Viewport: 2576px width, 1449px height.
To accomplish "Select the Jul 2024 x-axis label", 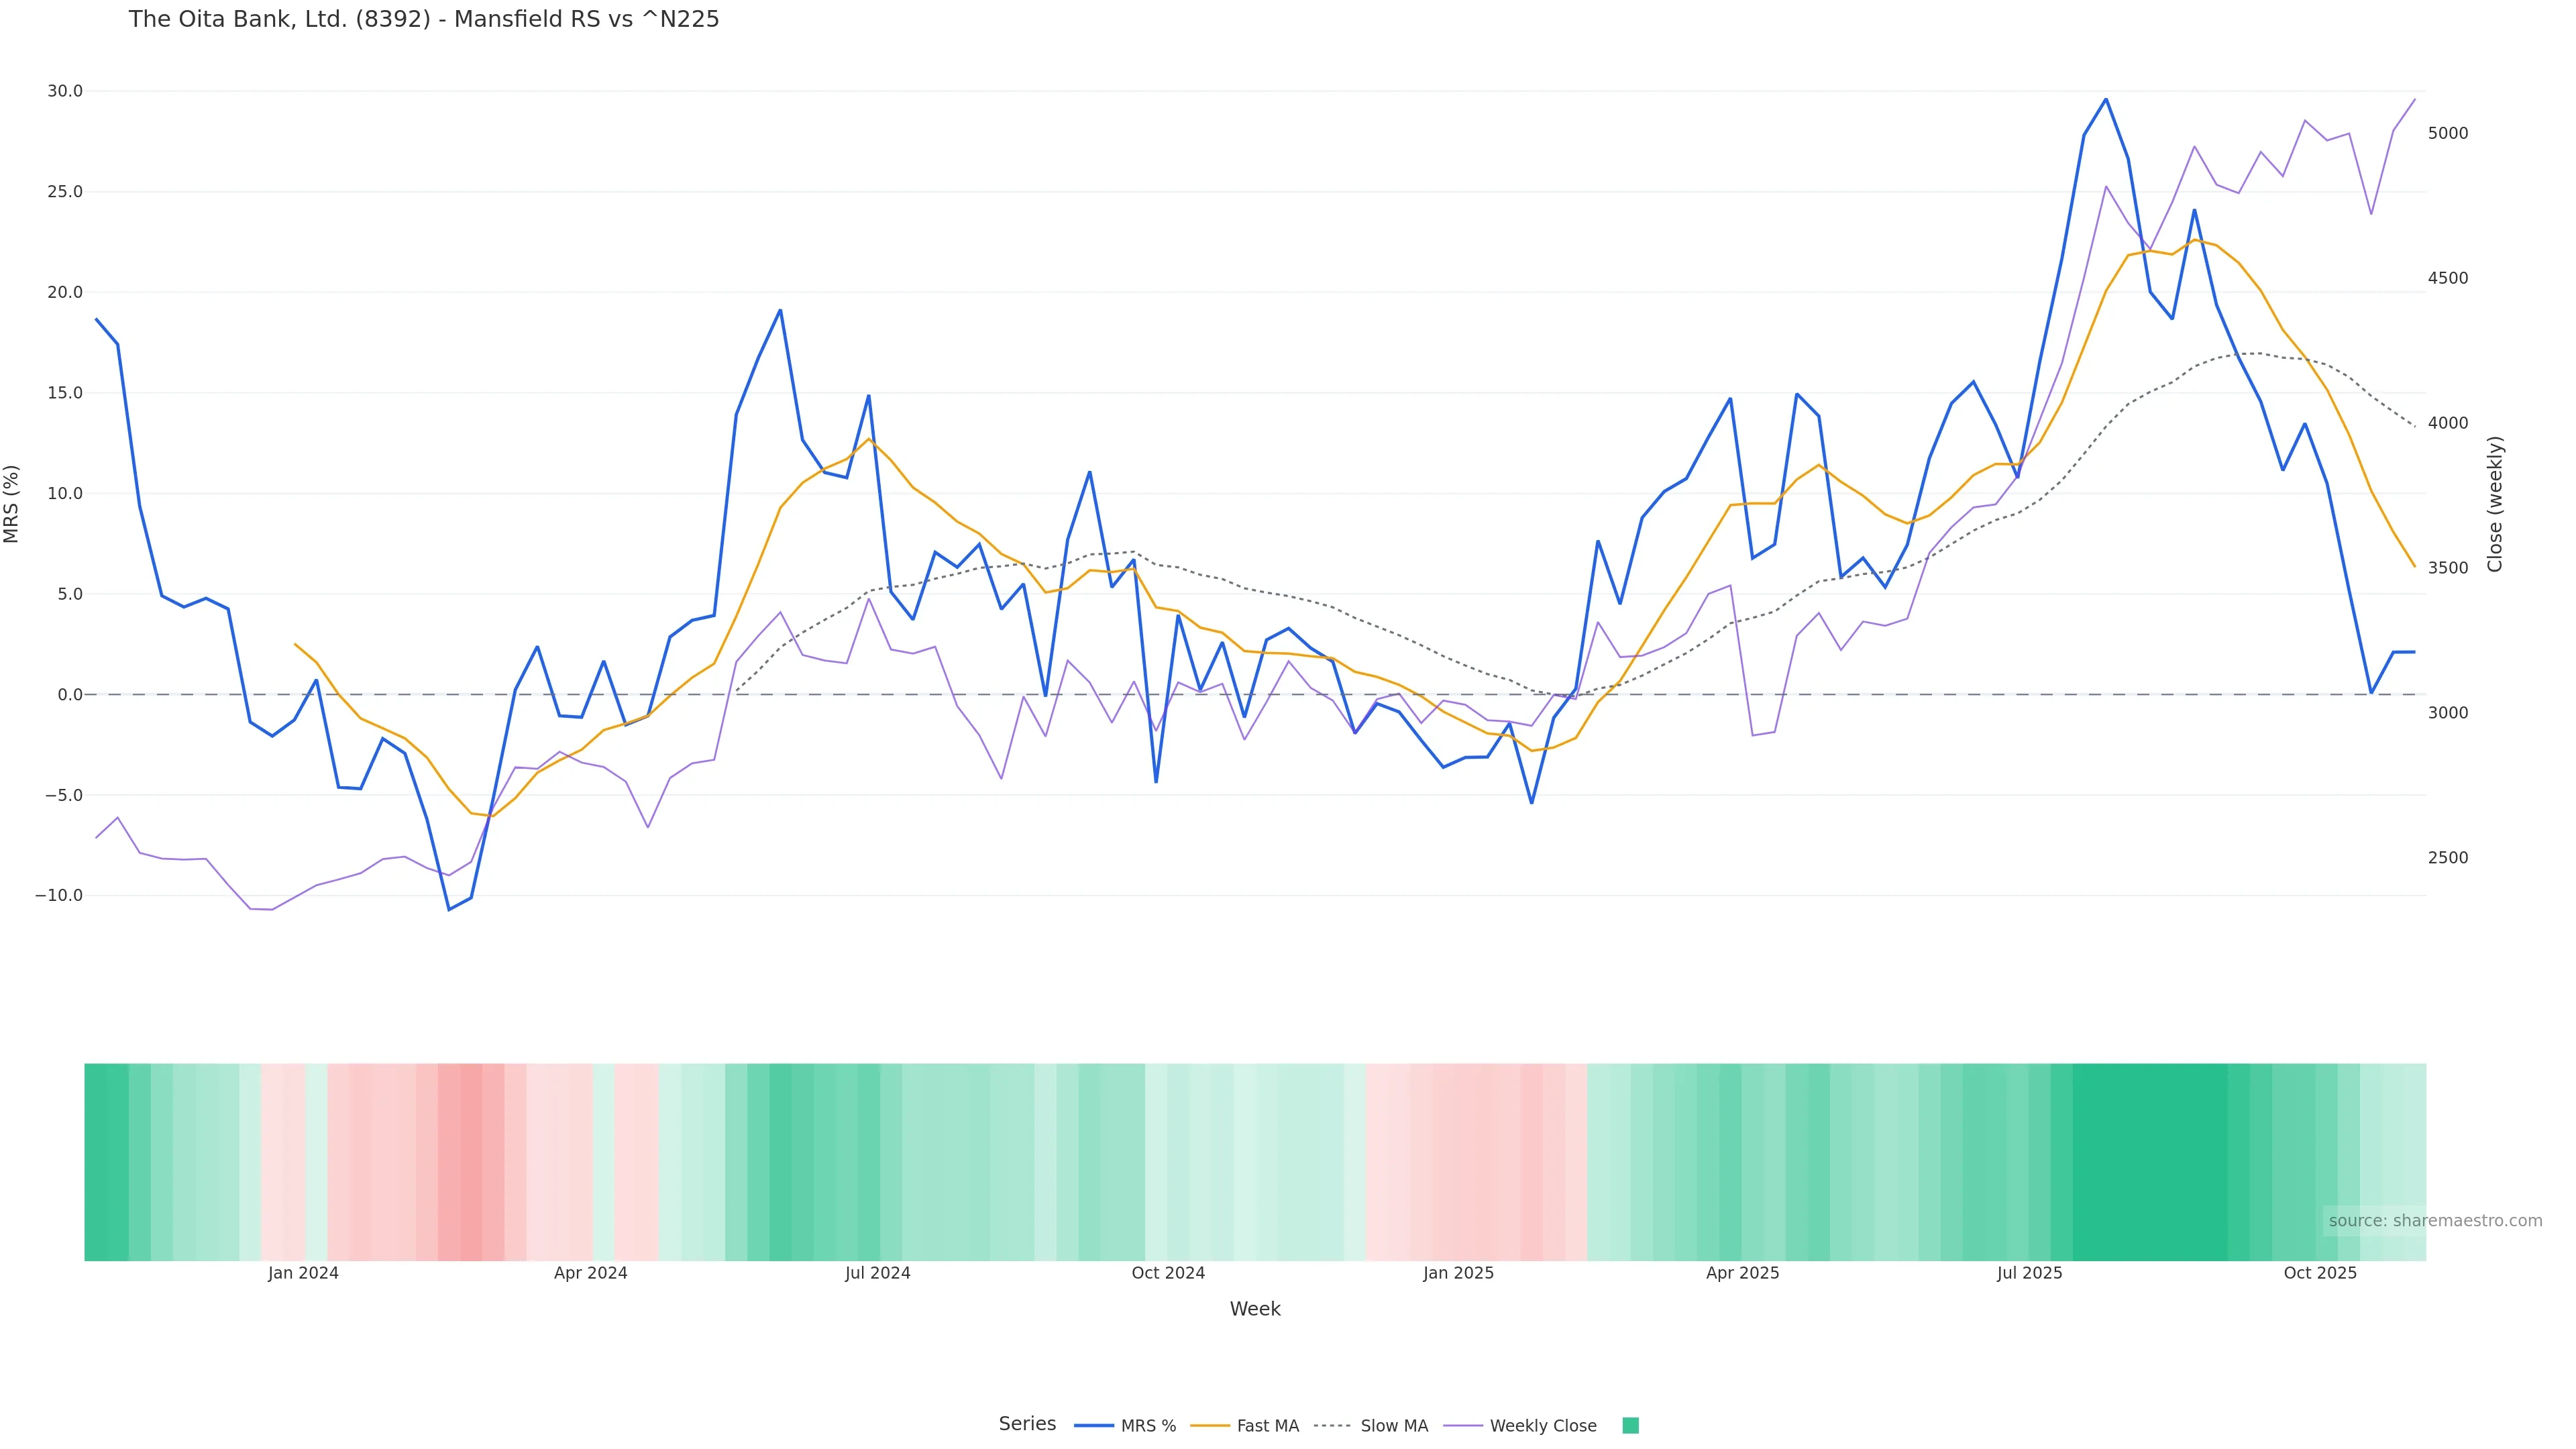I will (x=877, y=1273).
